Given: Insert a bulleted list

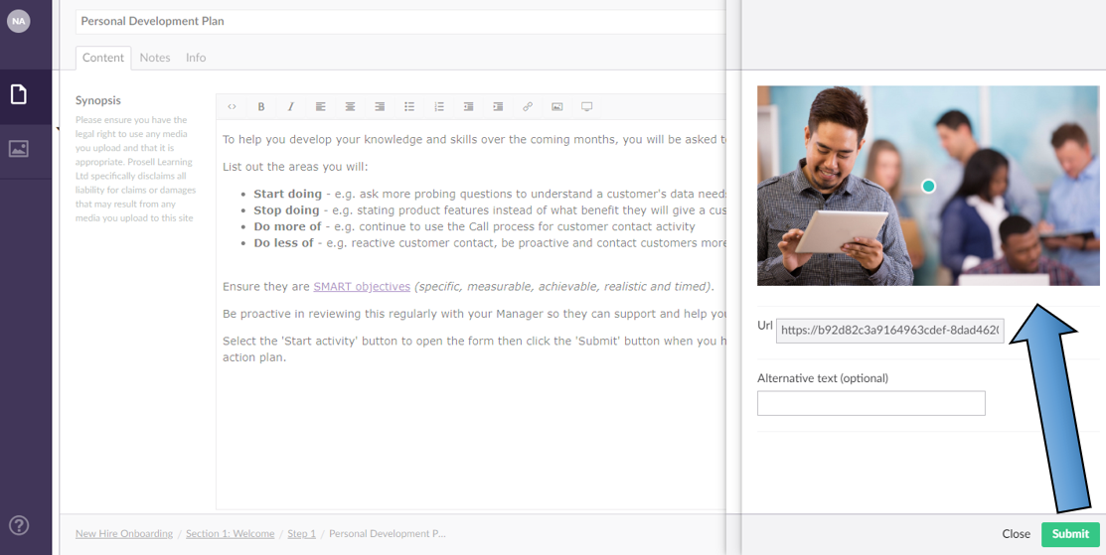Looking at the screenshot, I should [x=409, y=107].
